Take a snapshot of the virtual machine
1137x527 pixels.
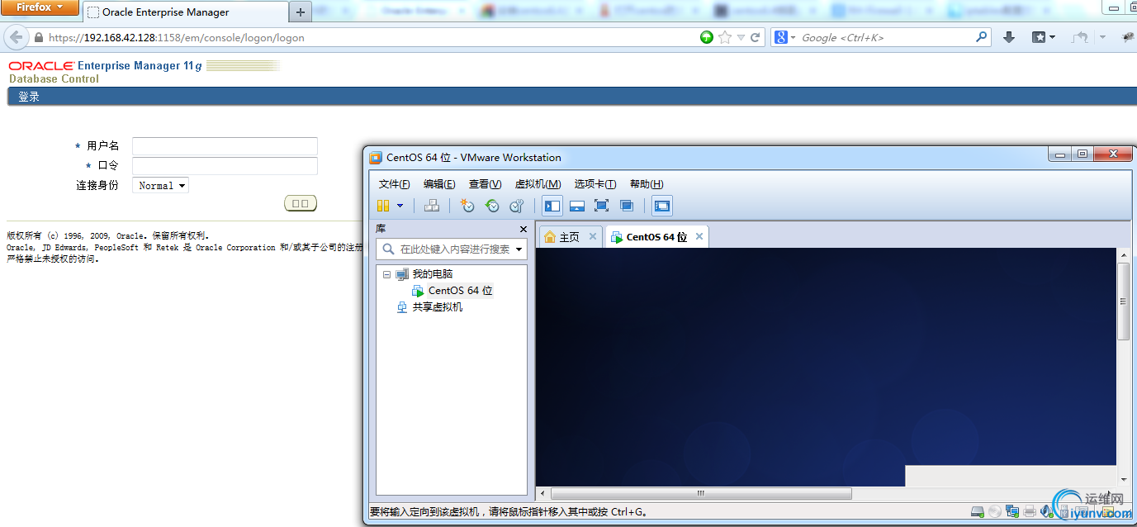coord(467,206)
